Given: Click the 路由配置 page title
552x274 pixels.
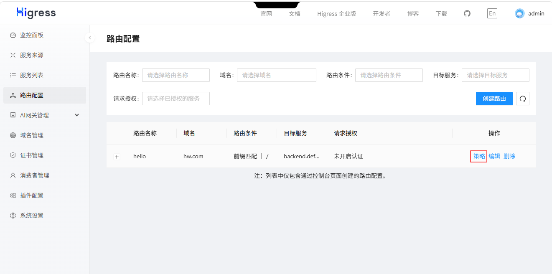Looking at the screenshot, I should coord(123,39).
